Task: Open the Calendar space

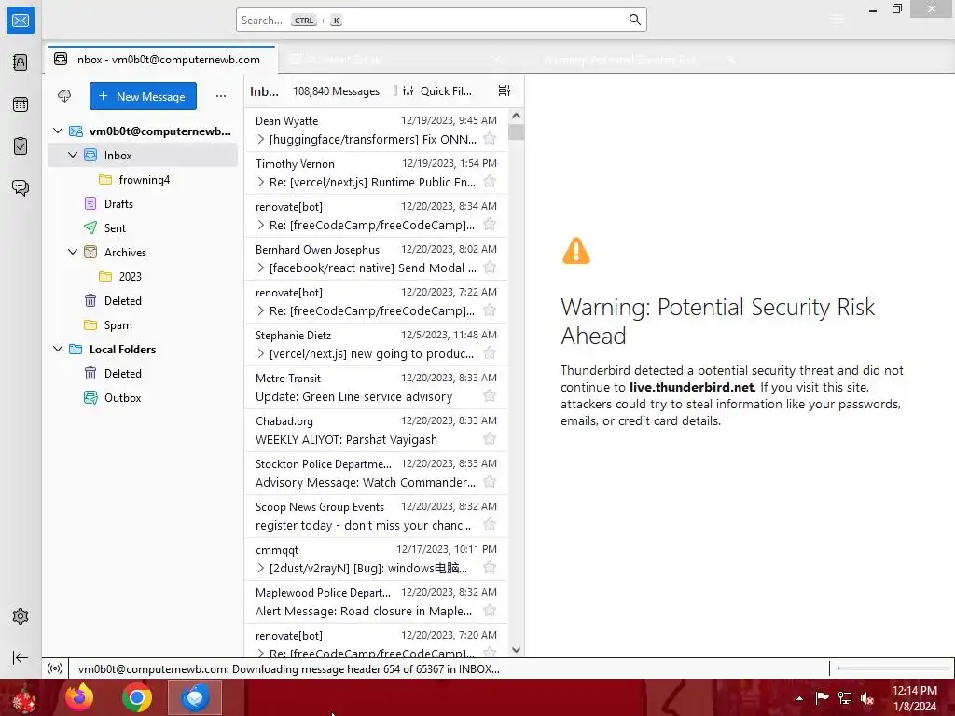Action: point(21,104)
